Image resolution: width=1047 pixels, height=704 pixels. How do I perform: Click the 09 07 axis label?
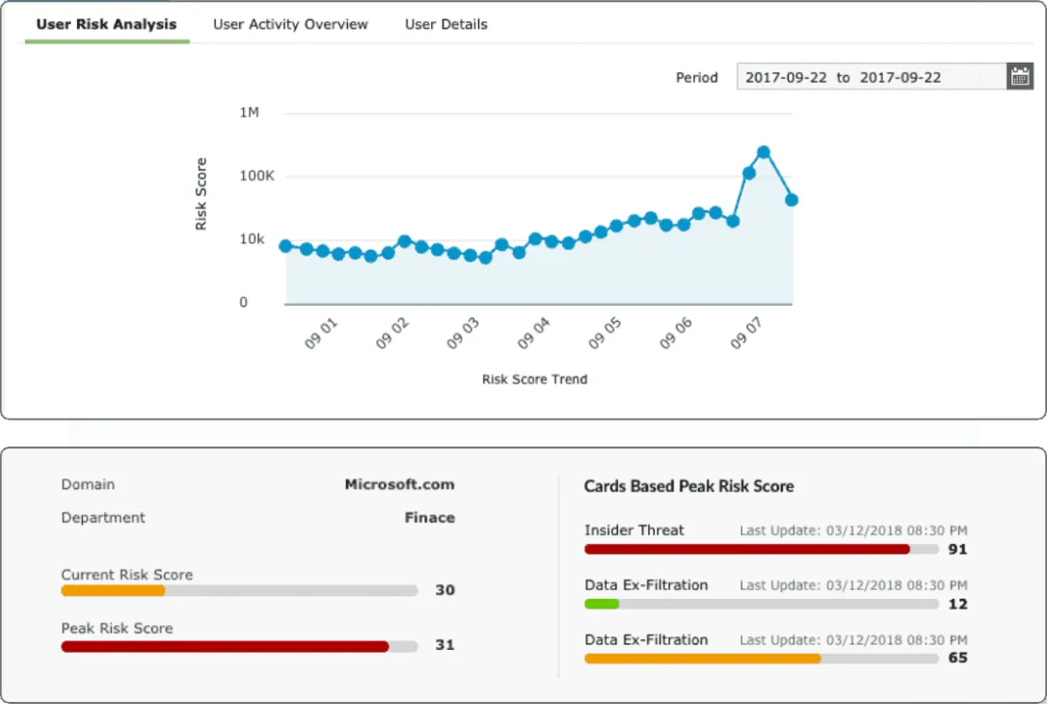tap(746, 334)
